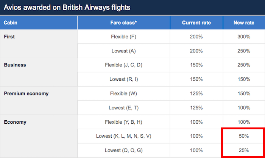
Task: Click the Lowest (A) fare class cell
Action: (123, 51)
